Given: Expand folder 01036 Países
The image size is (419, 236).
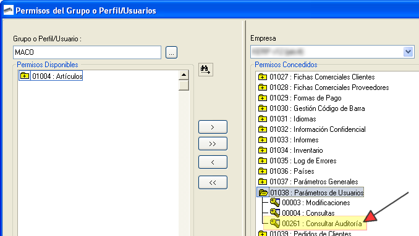Looking at the screenshot, I should pos(263,171).
